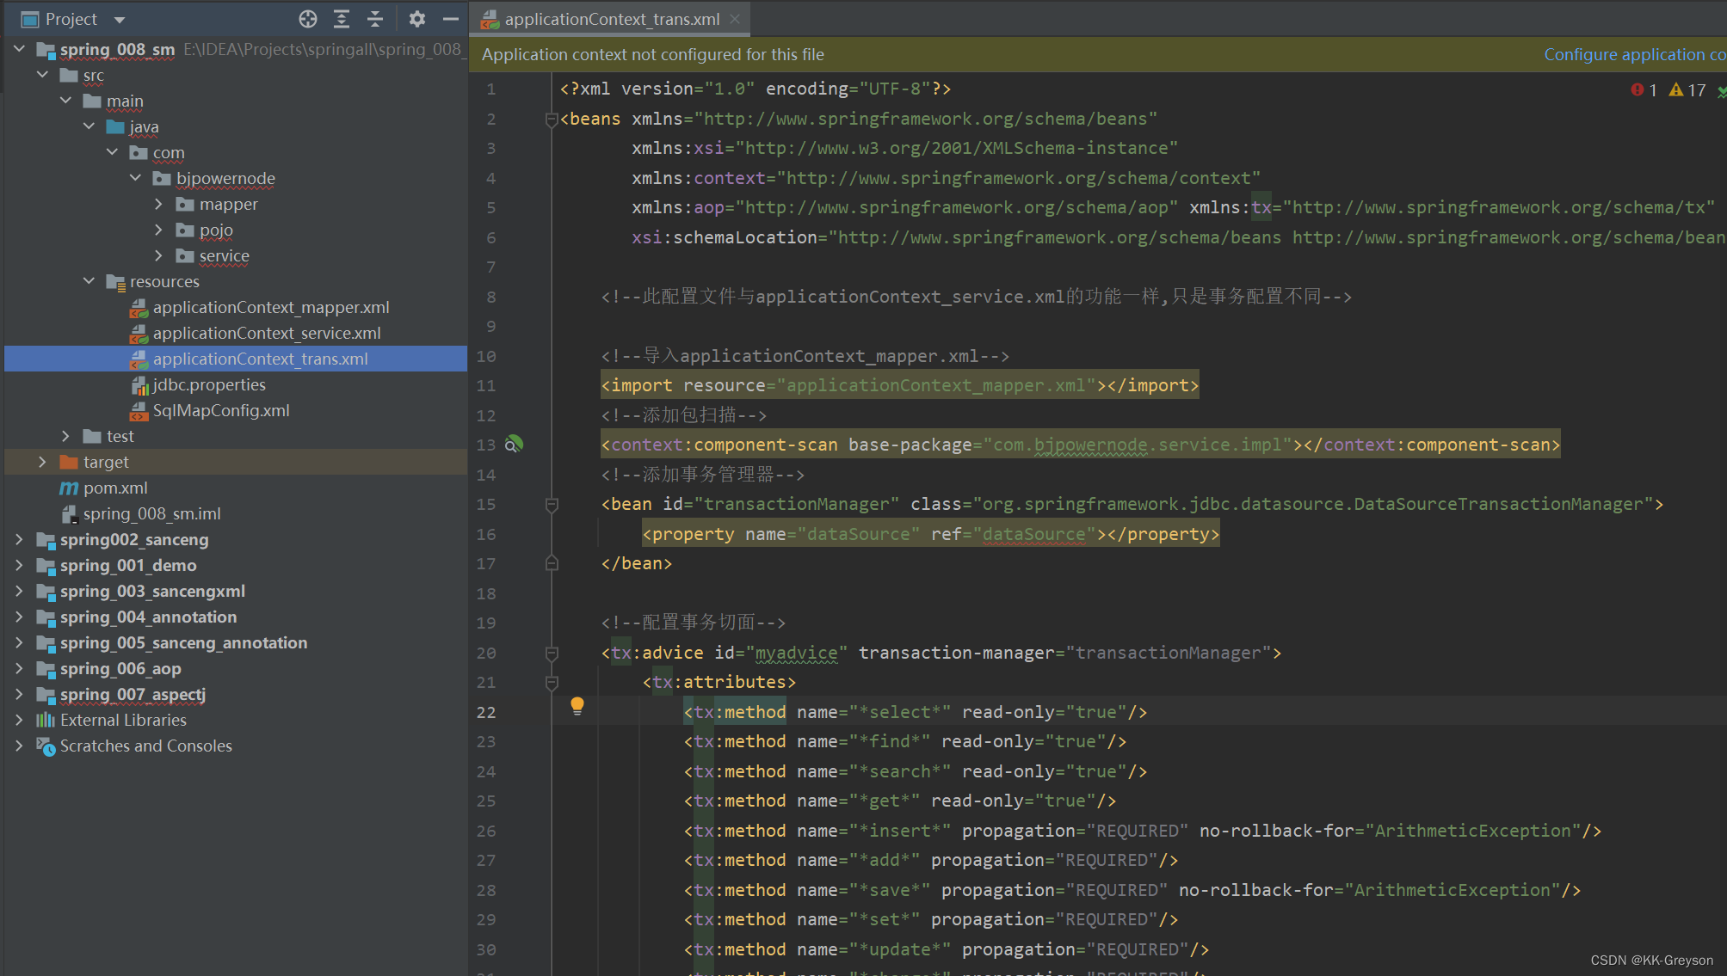Expand the spring_005_sanceng_annotation module
Screen dimensions: 1727x976
click(x=19, y=642)
